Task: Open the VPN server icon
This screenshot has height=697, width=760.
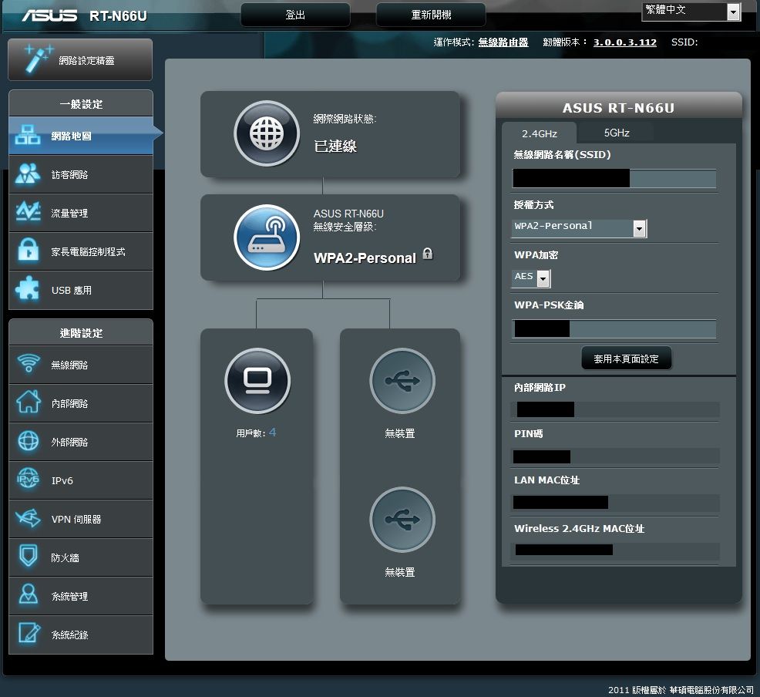Action: click(x=28, y=517)
